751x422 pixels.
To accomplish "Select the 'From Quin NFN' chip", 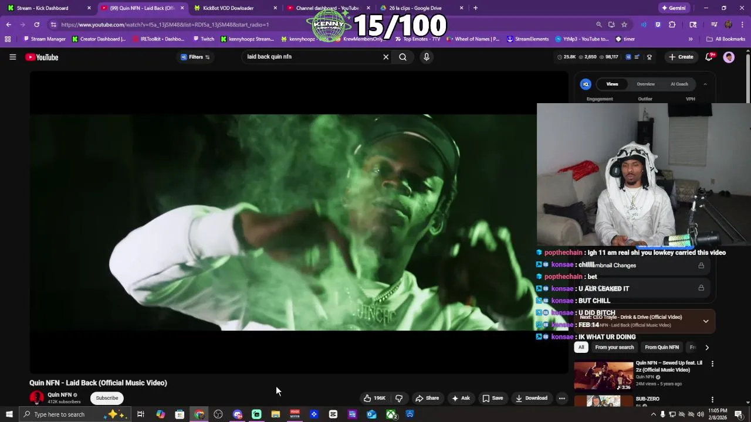I will coord(662,347).
